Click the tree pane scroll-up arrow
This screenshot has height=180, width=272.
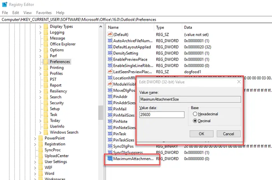(101, 26)
